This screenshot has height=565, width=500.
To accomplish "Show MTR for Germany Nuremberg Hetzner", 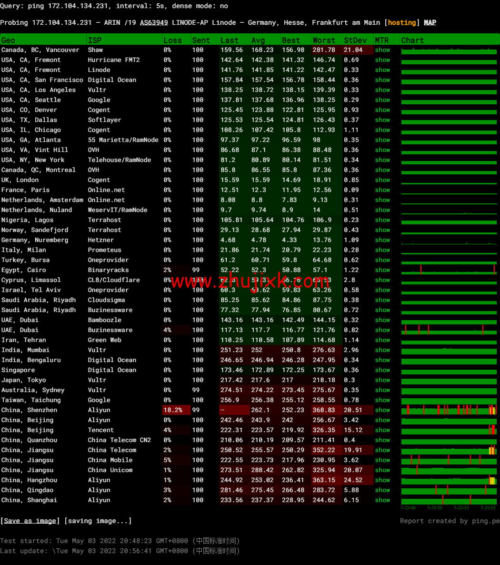I will pyautogui.click(x=382, y=240).
